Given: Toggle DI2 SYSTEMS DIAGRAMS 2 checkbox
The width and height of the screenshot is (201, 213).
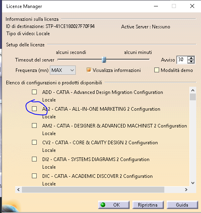Looking at the screenshot, I should (x=34, y=159).
